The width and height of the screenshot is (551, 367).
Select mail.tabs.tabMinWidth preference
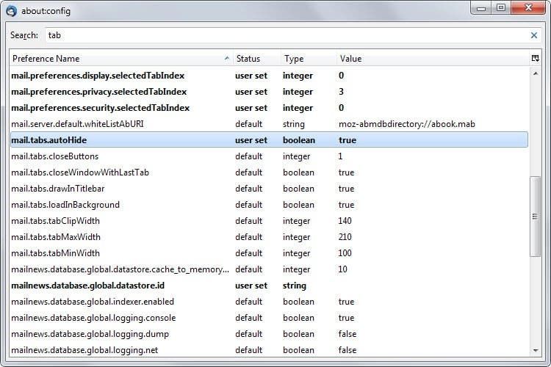tap(269, 253)
